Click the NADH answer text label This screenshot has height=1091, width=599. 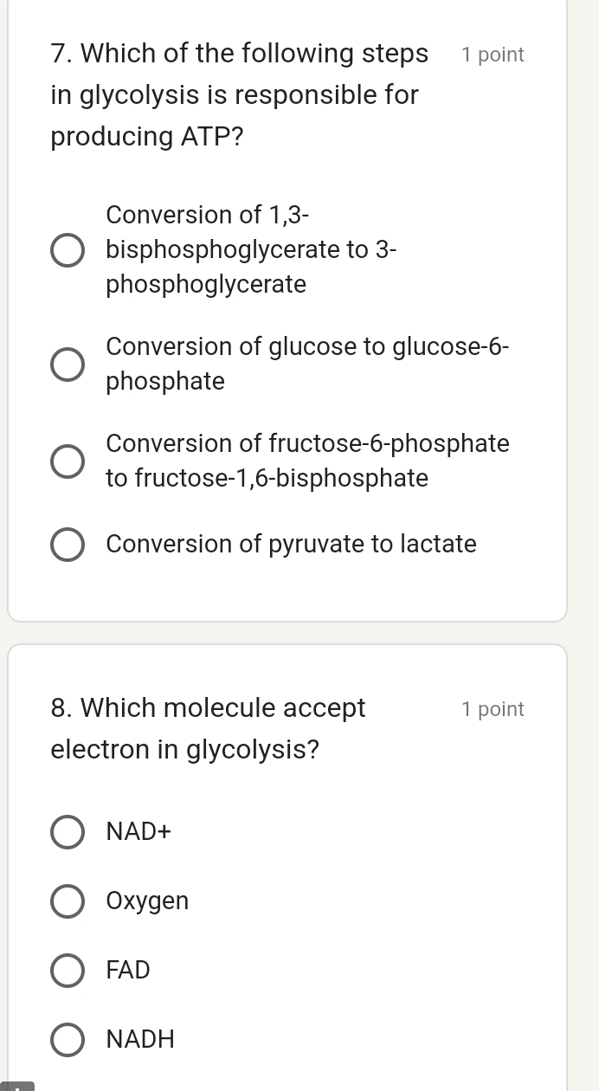(139, 1039)
